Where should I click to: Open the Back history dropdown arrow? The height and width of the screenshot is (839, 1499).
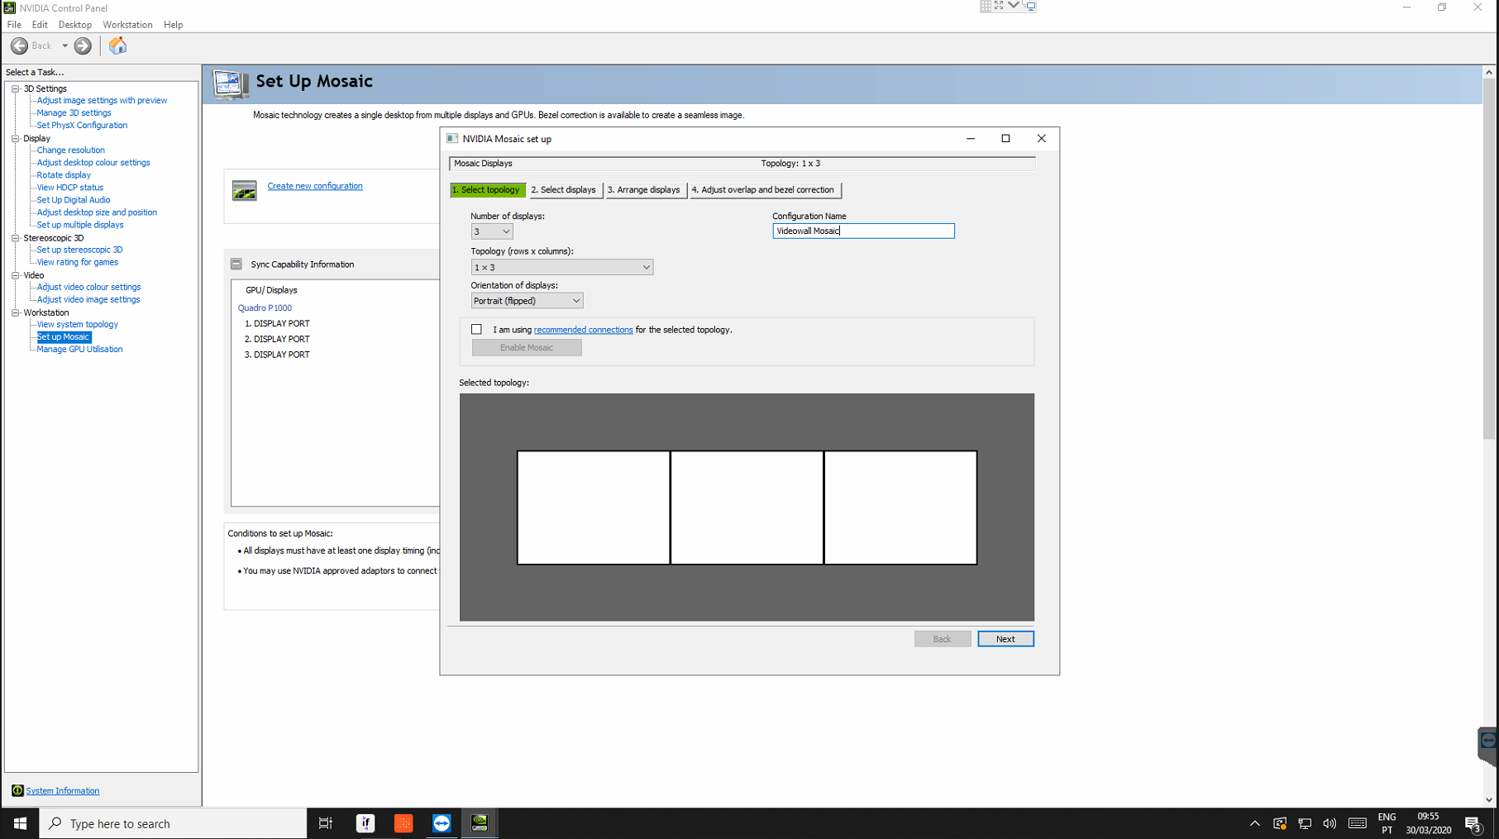click(64, 45)
